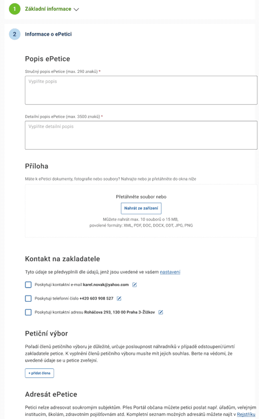Click the edit pencil icon beside the phone number

pos(119,298)
